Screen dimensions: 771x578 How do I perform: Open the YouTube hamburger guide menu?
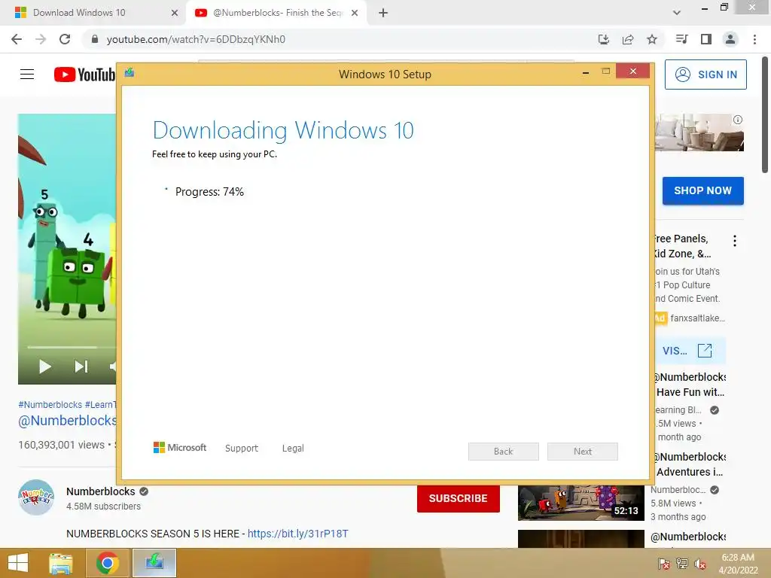[27, 75]
